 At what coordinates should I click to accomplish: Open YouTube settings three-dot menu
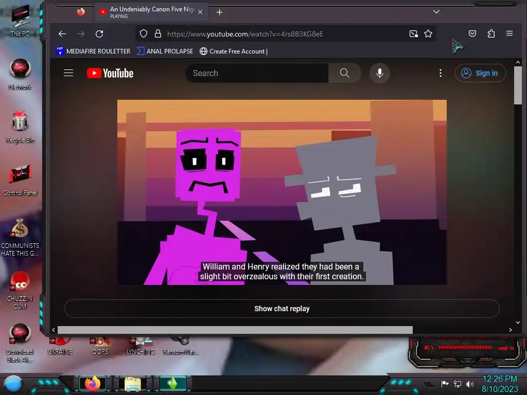441,73
